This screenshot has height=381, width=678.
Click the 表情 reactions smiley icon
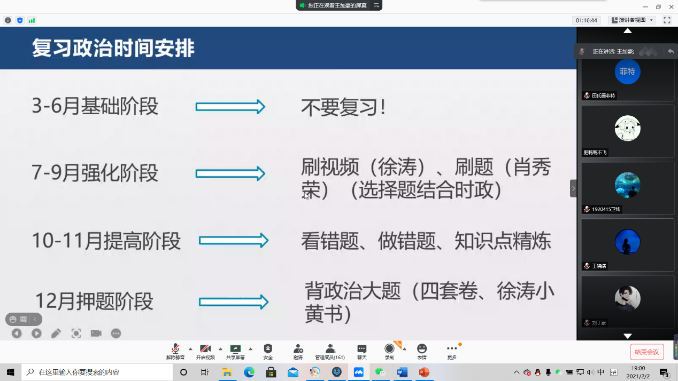422,349
